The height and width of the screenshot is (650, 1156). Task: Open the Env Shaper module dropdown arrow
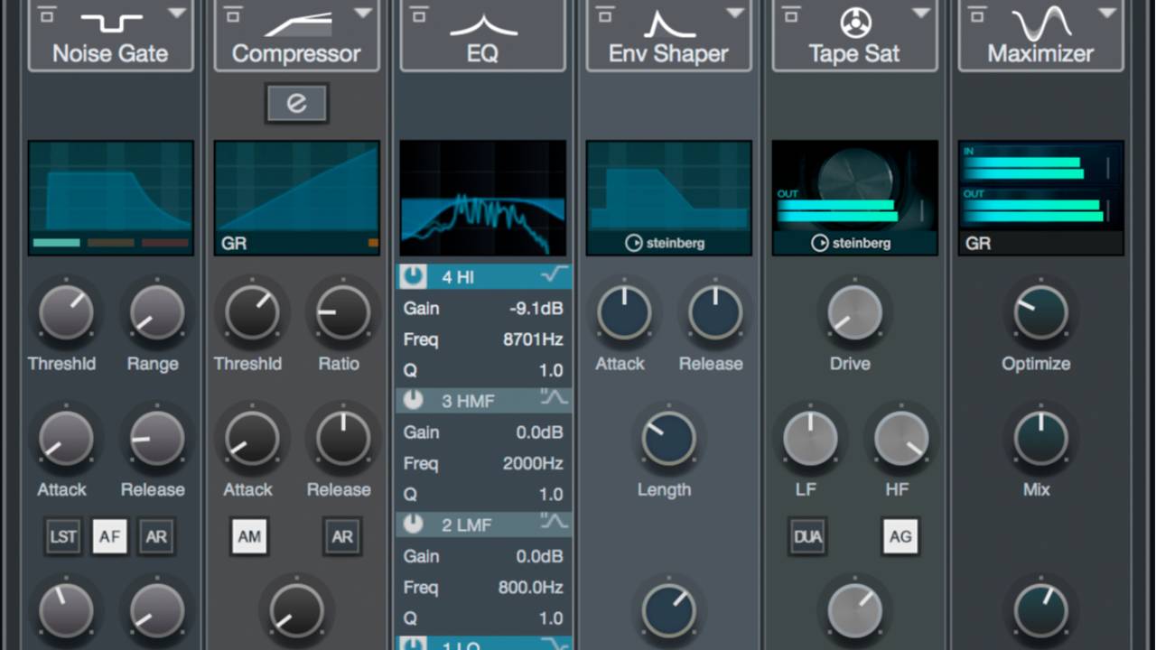pyautogui.click(x=735, y=12)
